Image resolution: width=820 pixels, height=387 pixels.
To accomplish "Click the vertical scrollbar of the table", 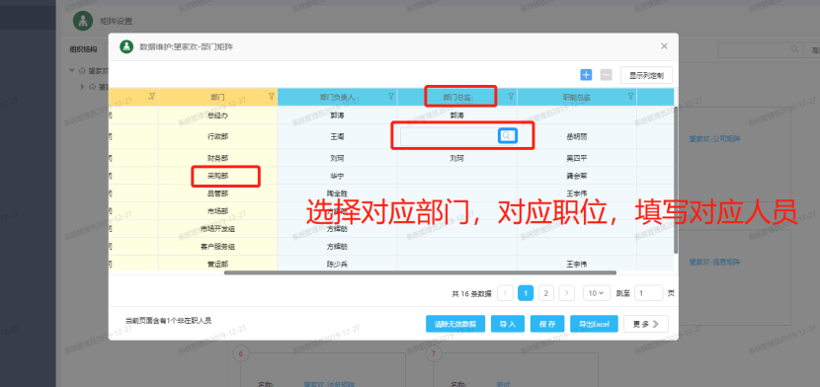I will [676, 181].
